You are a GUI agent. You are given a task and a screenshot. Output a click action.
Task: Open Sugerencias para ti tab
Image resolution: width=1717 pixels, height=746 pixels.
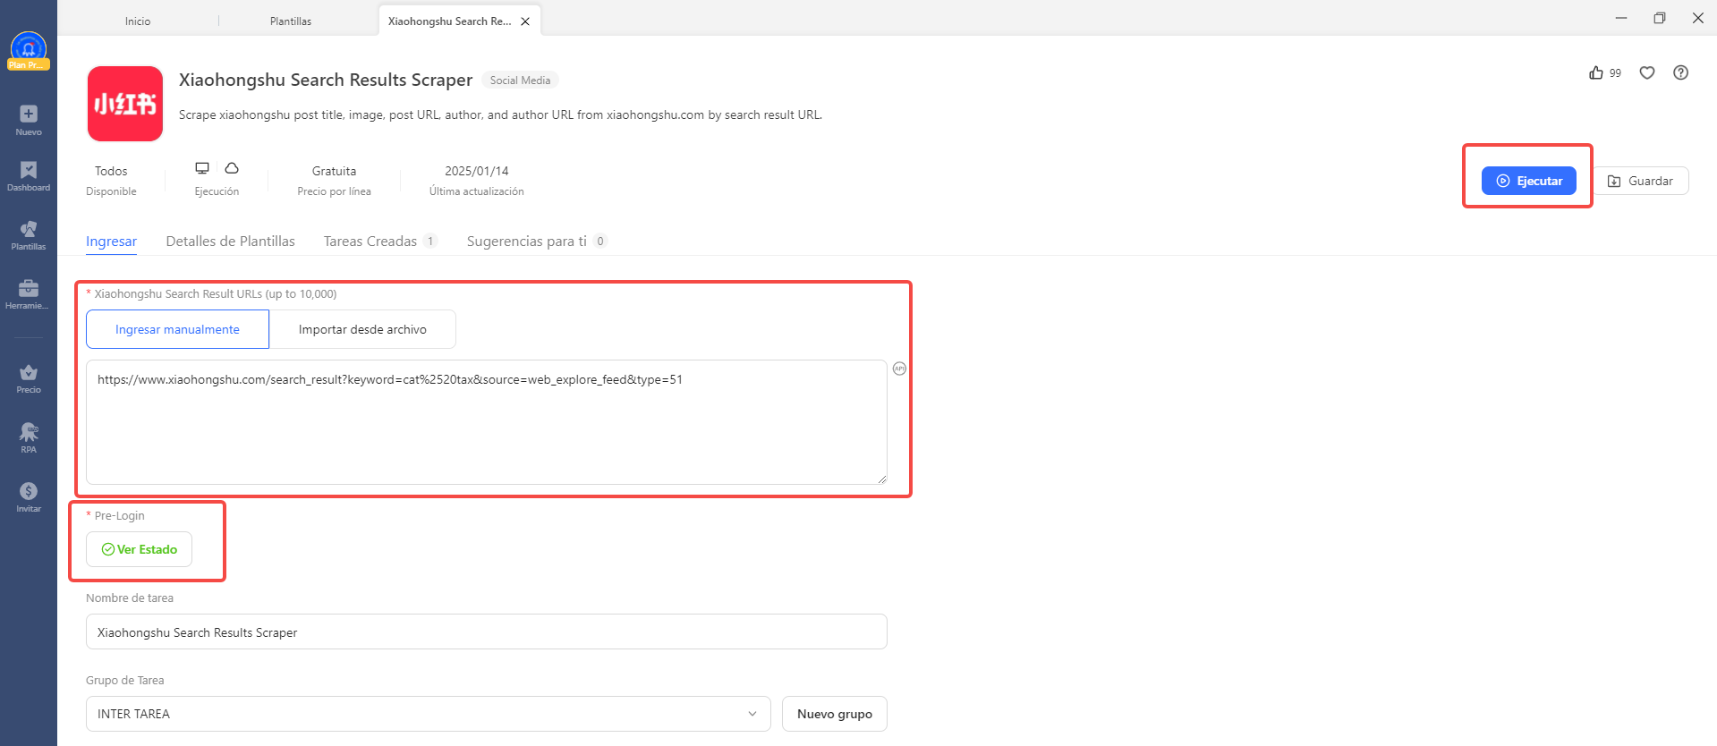(537, 242)
